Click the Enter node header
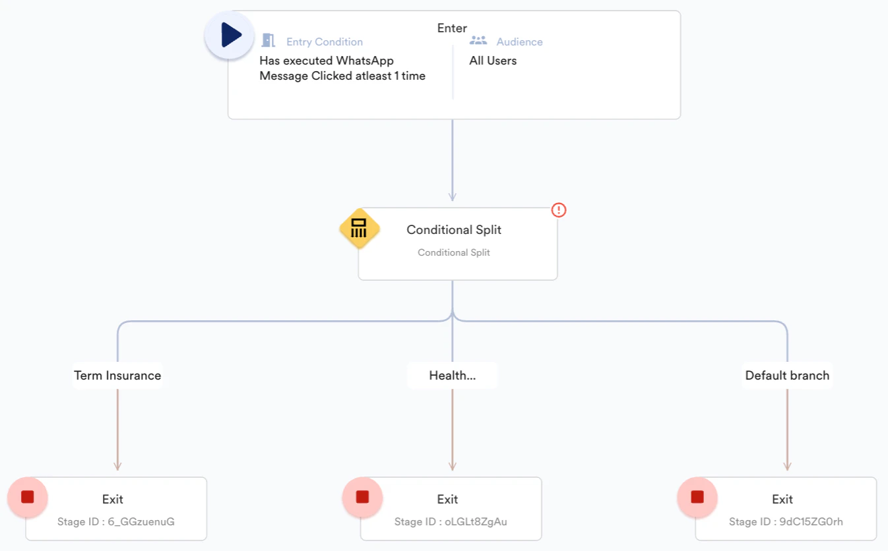 coord(452,28)
